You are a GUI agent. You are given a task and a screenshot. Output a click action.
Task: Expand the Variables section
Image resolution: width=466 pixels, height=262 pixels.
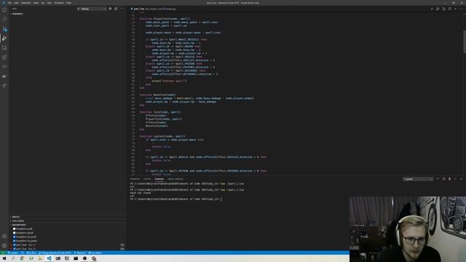pyautogui.click(x=68, y=14)
